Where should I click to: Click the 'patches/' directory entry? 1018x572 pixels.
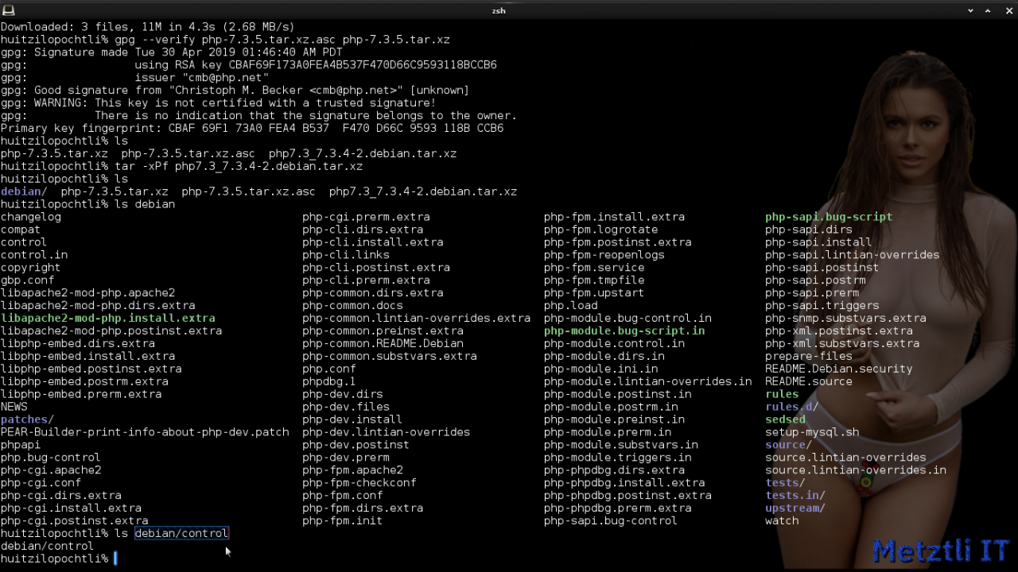click(x=27, y=419)
